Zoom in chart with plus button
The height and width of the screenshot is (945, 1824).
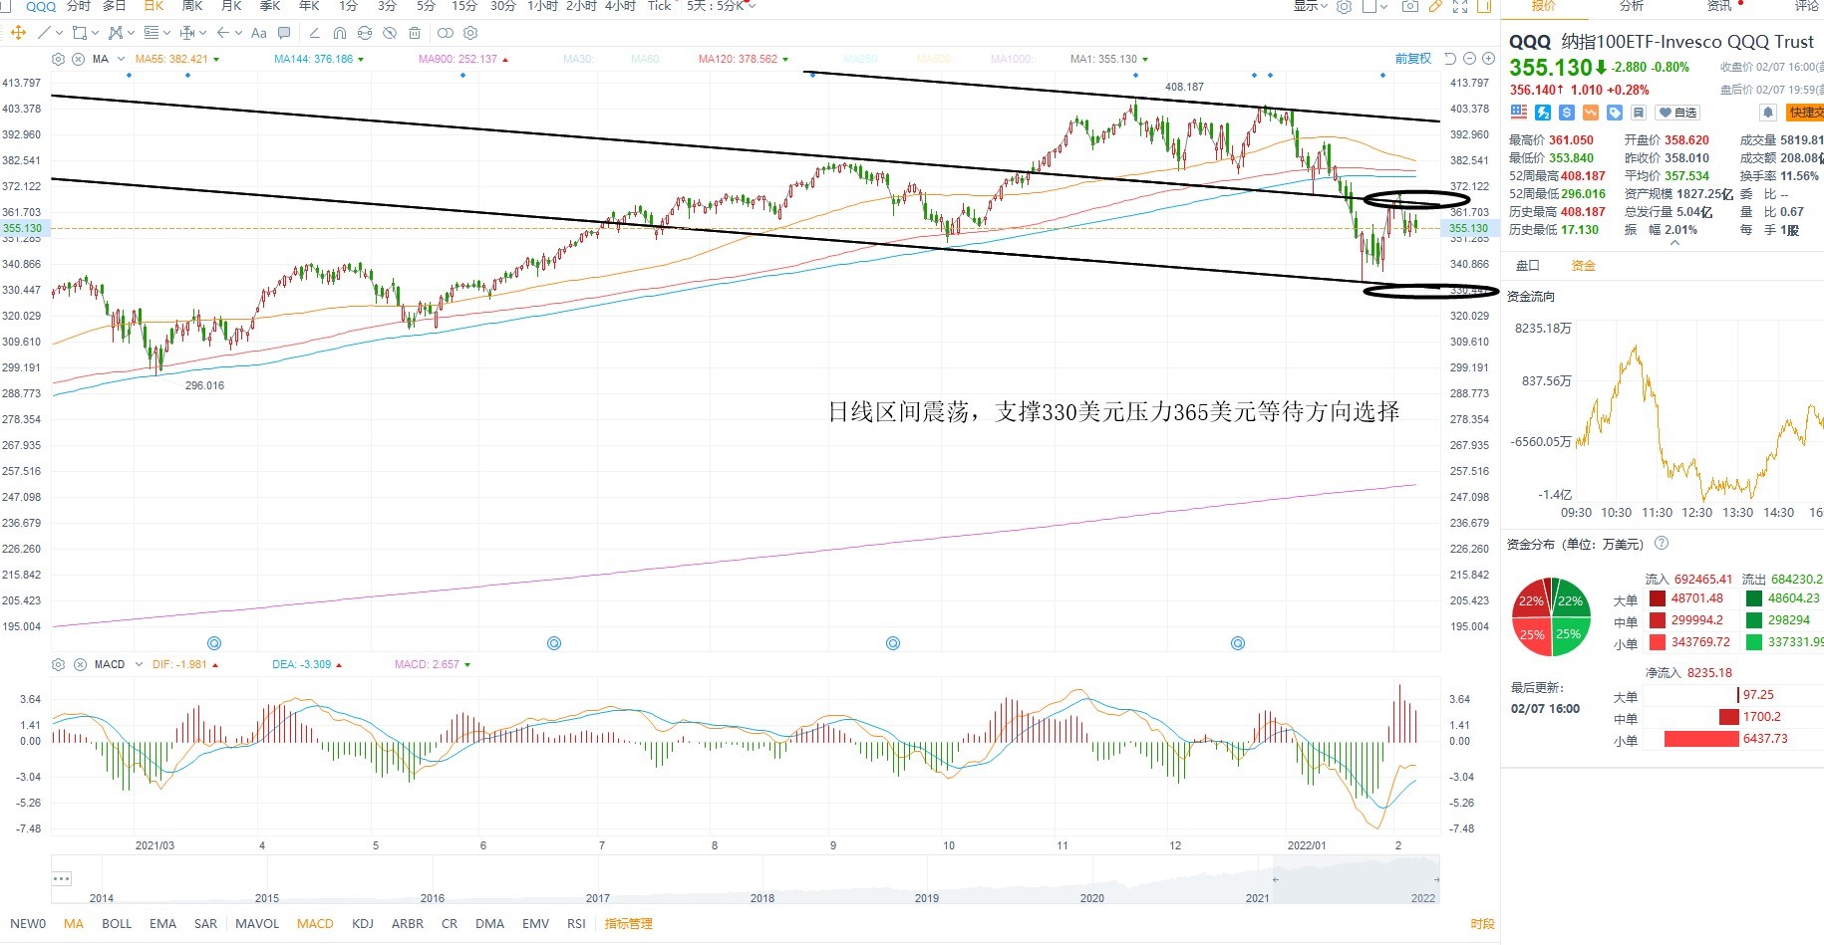(x=1488, y=59)
